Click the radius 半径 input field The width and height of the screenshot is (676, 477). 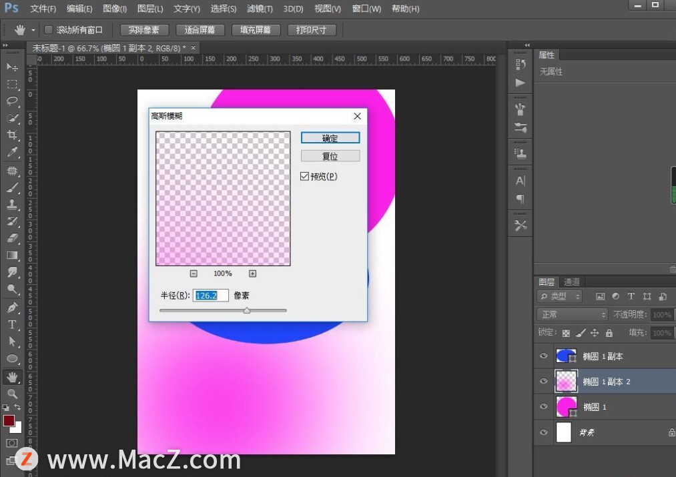click(x=211, y=296)
